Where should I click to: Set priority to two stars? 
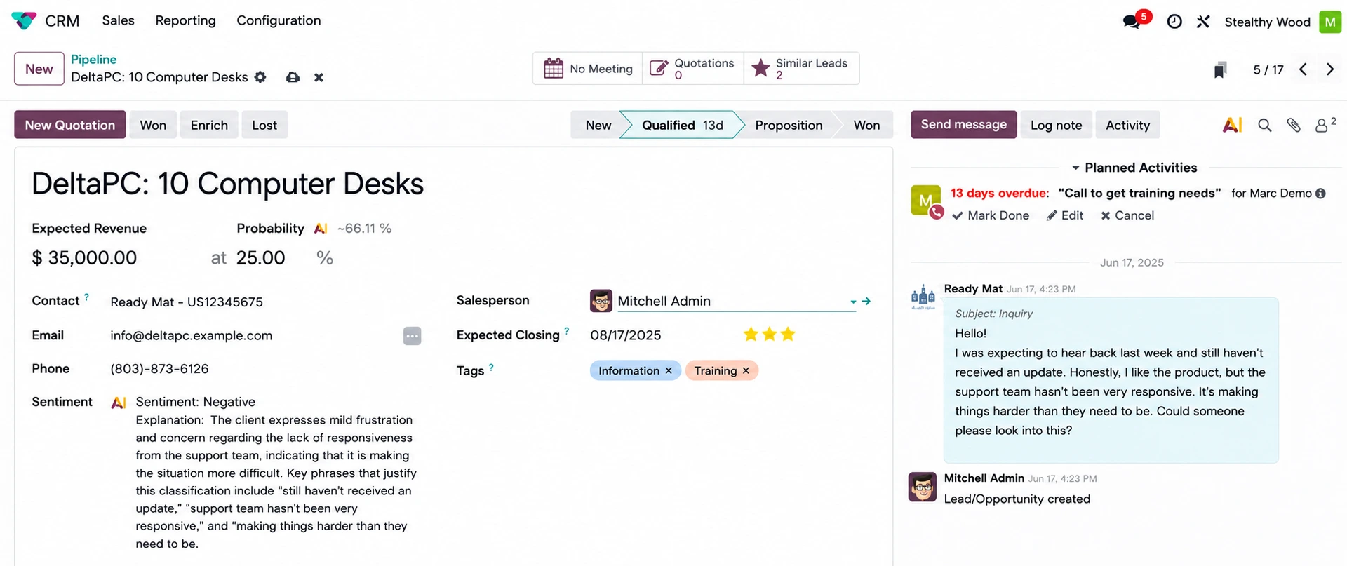point(770,335)
